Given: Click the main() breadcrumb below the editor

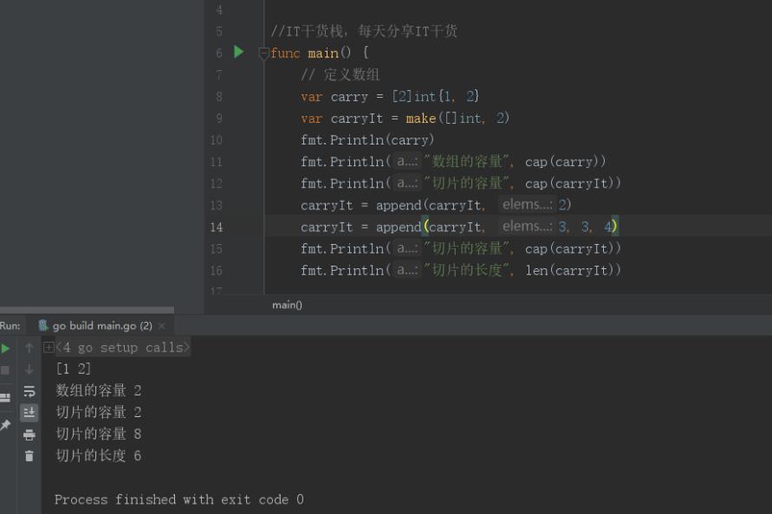Looking at the screenshot, I should (287, 305).
